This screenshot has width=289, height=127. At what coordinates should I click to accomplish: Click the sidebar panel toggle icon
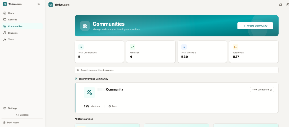(x=39, y=4)
